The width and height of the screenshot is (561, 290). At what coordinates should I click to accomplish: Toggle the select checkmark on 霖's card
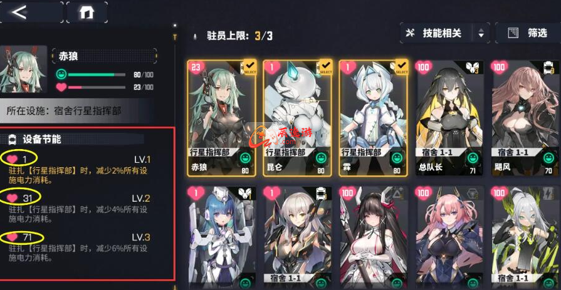tap(402, 66)
